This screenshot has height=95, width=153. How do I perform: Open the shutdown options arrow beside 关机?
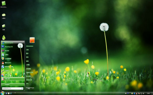coord(33,88)
